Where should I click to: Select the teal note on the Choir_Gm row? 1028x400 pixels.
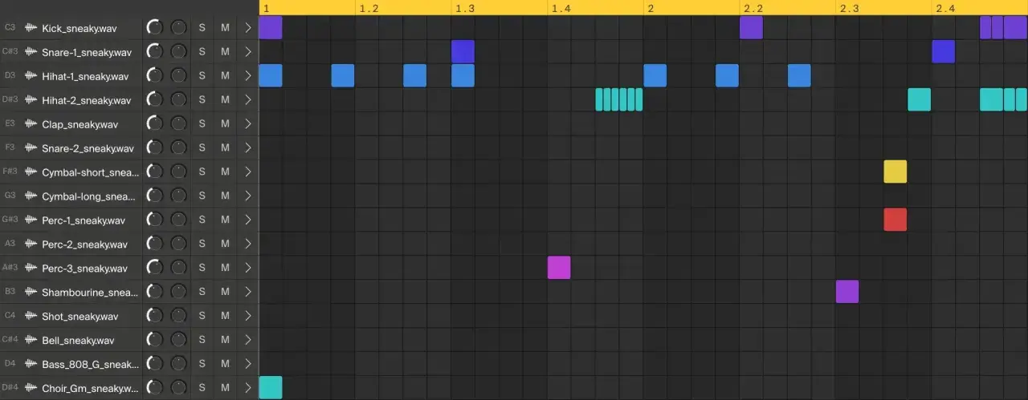point(271,387)
